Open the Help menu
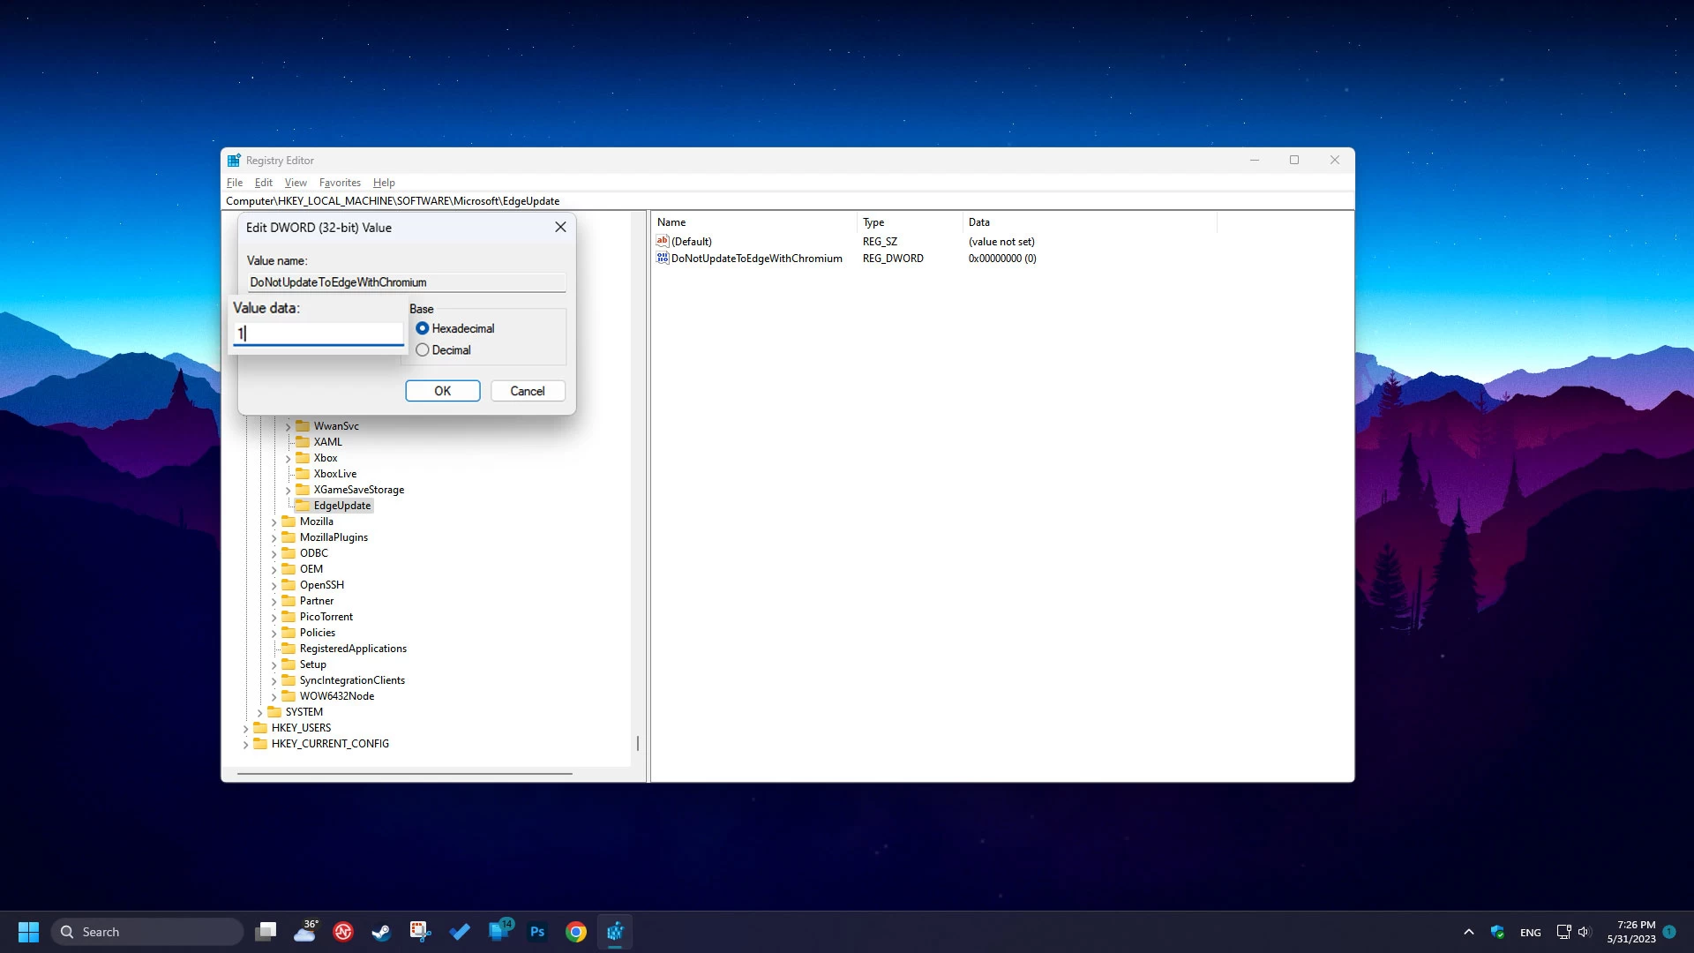This screenshot has width=1694, height=953. (384, 183)
